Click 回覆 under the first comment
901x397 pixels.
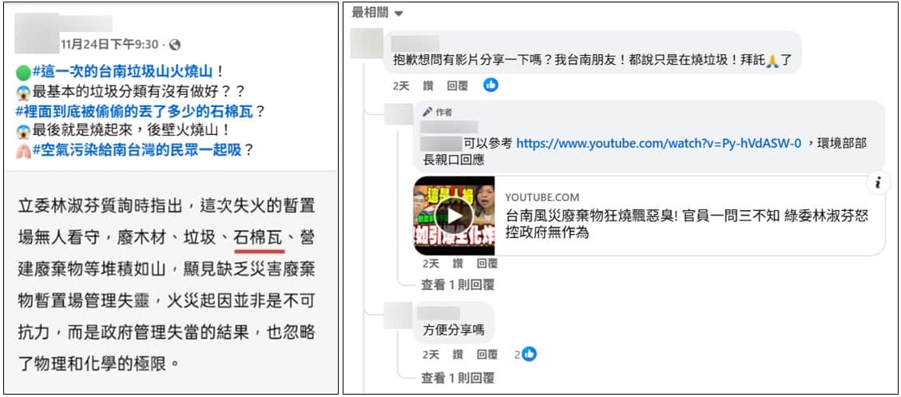(x=458, y=85)
